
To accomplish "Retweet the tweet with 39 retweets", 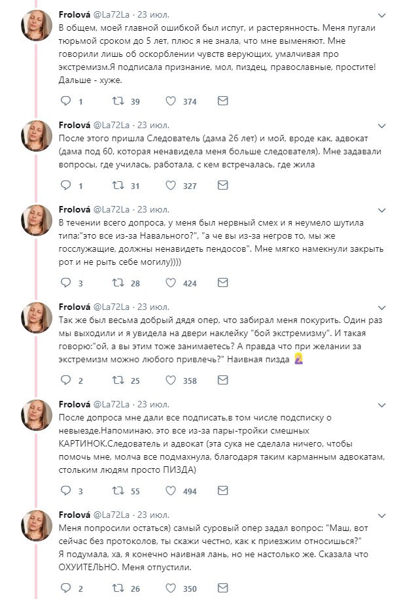I will coord(118,101).
